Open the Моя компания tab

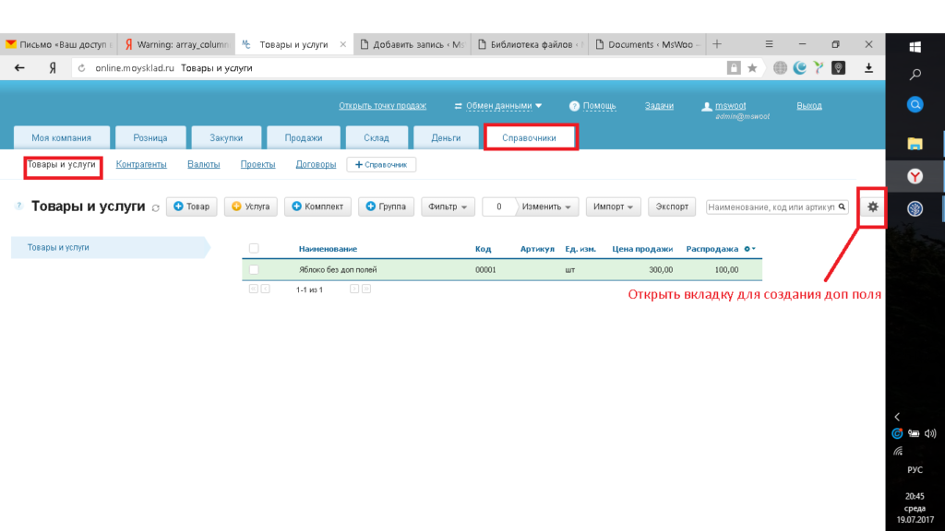(x=62, y=138)
